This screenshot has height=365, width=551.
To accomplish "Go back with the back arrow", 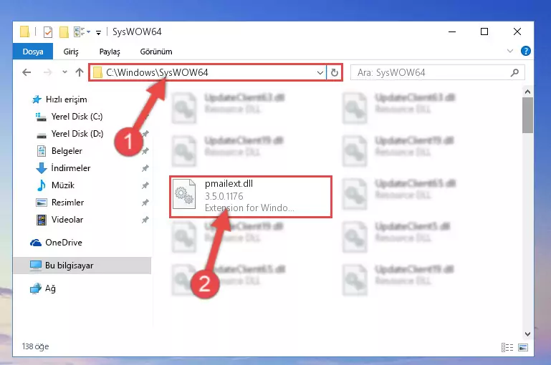I will click(27, 73).
